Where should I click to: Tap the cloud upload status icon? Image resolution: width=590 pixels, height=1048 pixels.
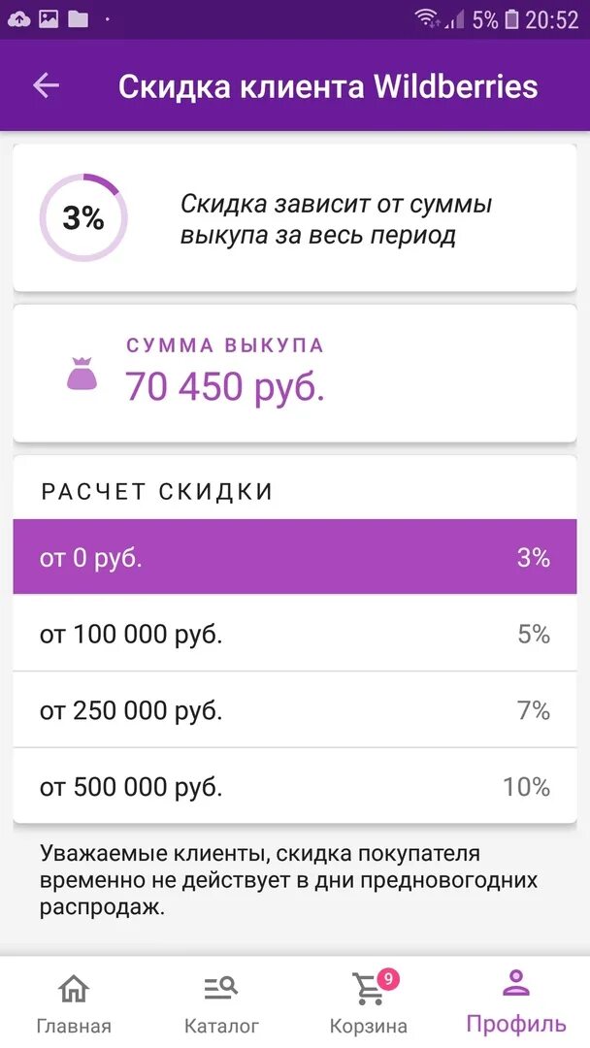[18, 19]
